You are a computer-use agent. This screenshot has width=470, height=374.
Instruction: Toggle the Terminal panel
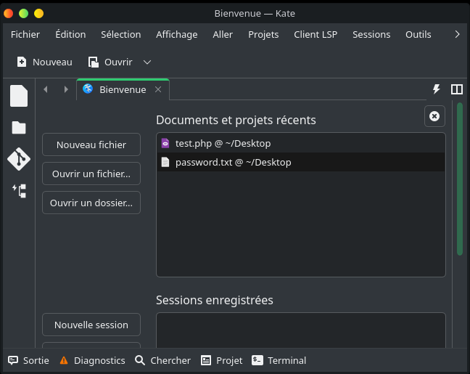pos(279,360)
